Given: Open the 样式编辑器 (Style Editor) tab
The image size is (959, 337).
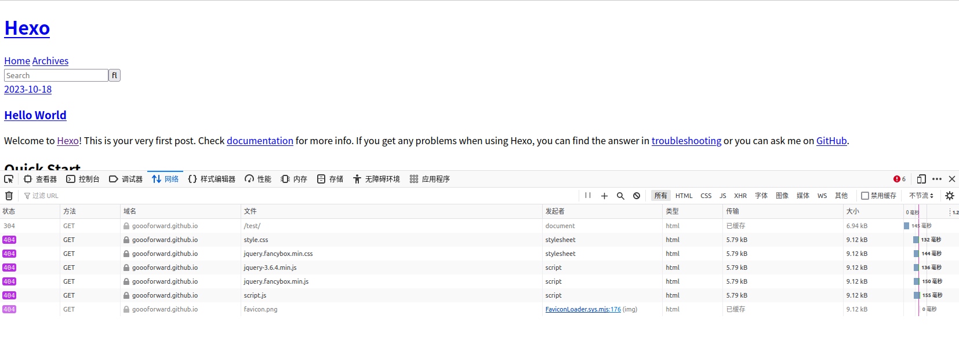Looking at the screenshot, I should 212,179.
